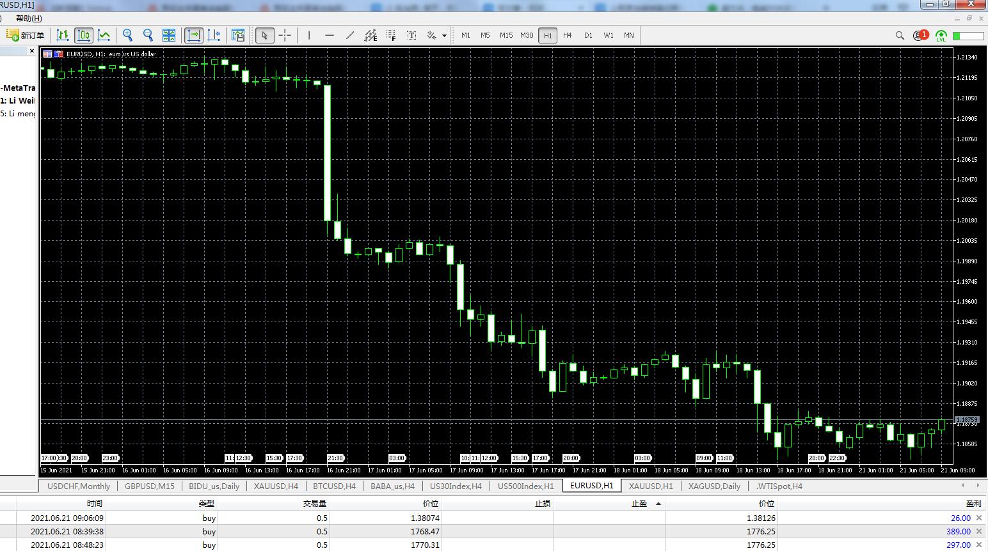Click the current price label 1.18759
This screenshot has height=551, width=988.
pyautogui.click(x=967, y=420)
